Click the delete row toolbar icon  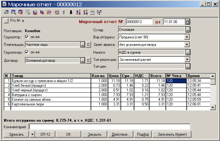[x=21, y=12]
